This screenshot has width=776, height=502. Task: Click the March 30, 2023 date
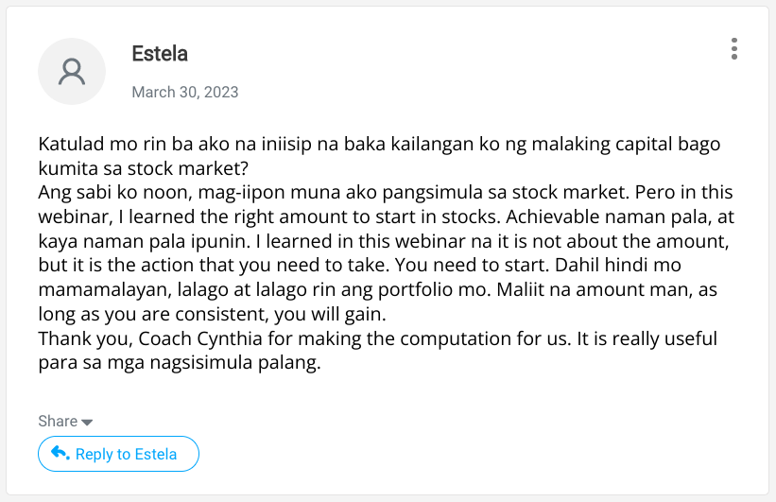(x=185, y=92)
